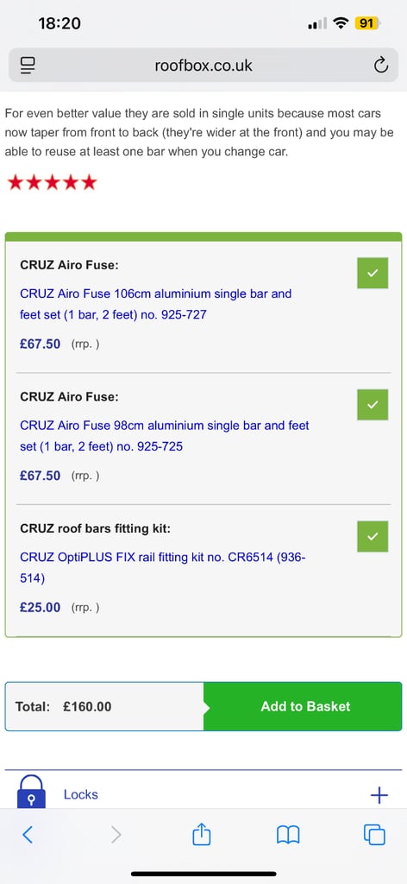407x884 pixels.
Task: Tap the Safari back arrow
Action: click(28, 834)
